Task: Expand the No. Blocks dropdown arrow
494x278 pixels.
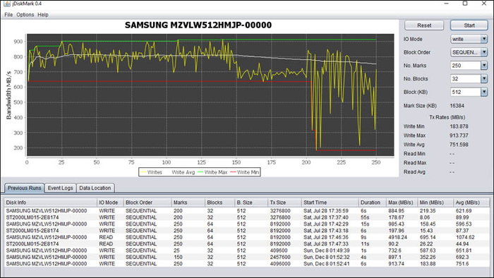Action: coord(484,78)
